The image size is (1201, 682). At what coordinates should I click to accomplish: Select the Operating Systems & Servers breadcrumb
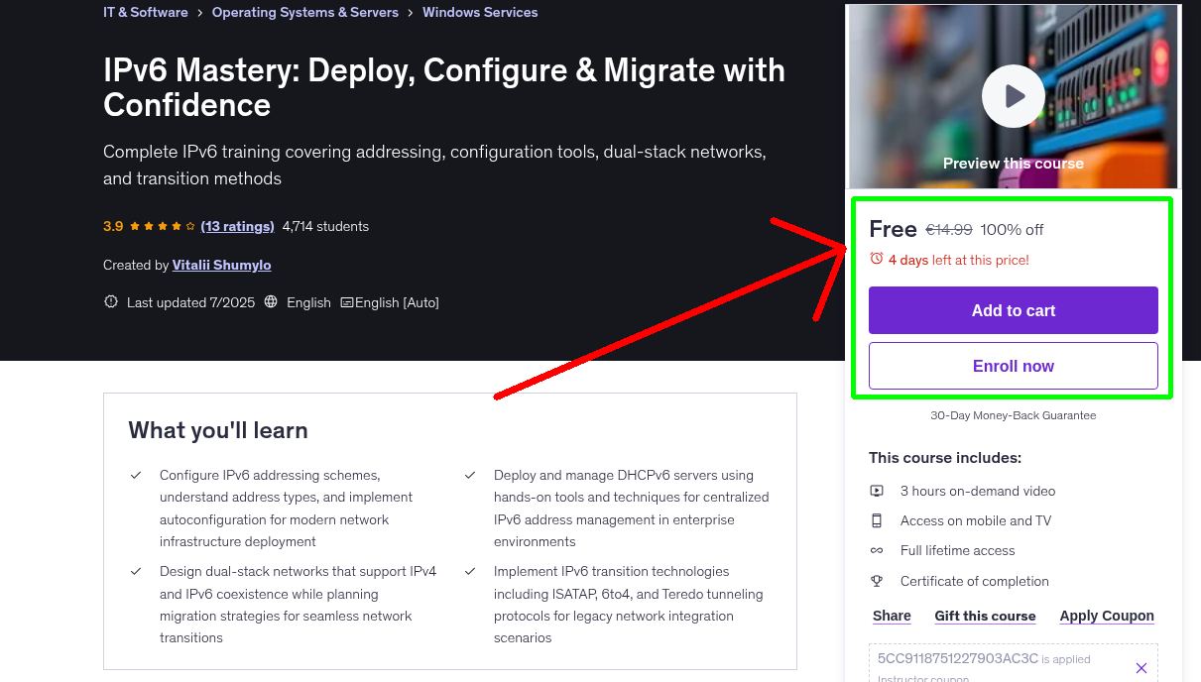tap(305, 12)
